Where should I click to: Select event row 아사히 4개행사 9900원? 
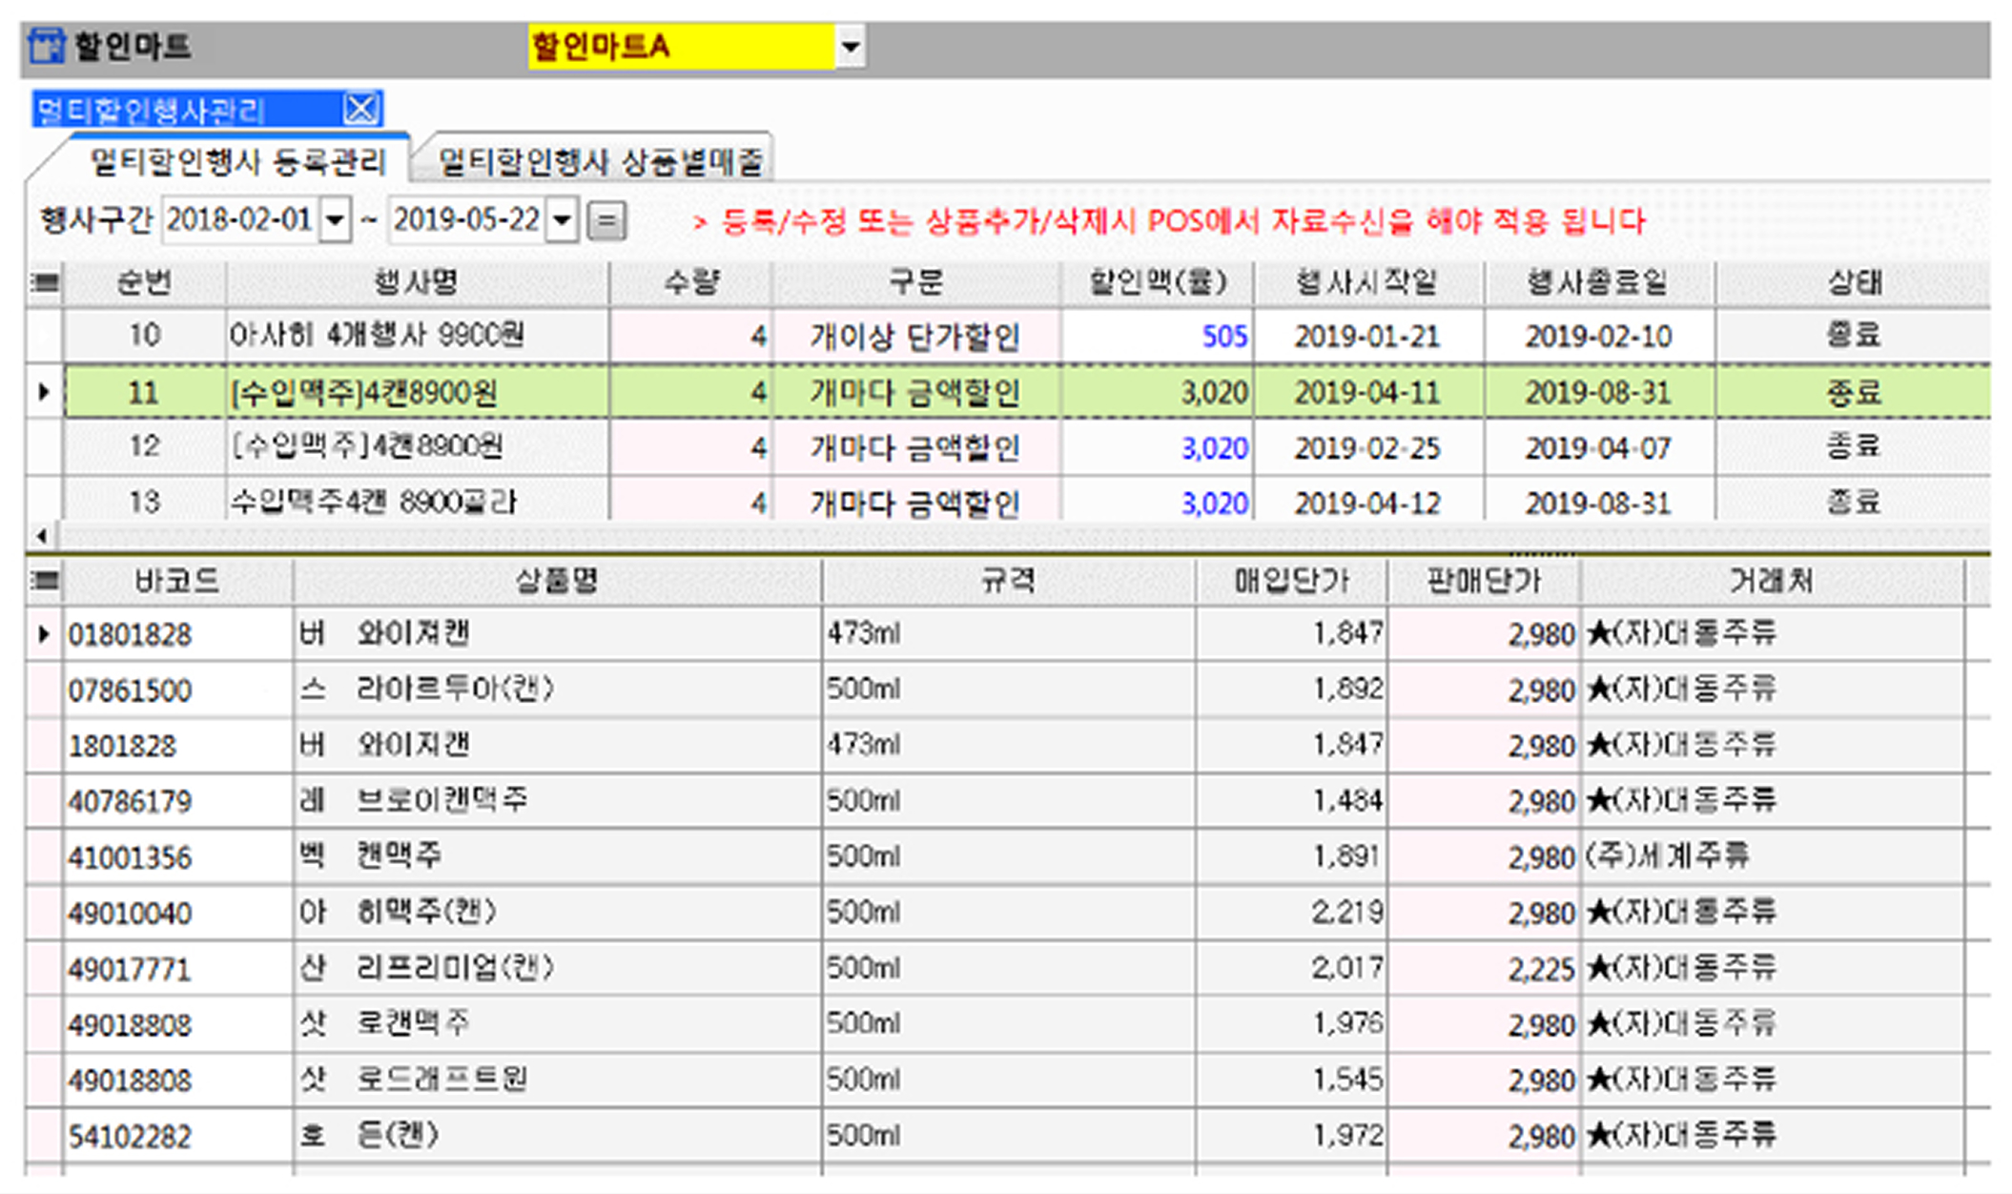[377, 336]
